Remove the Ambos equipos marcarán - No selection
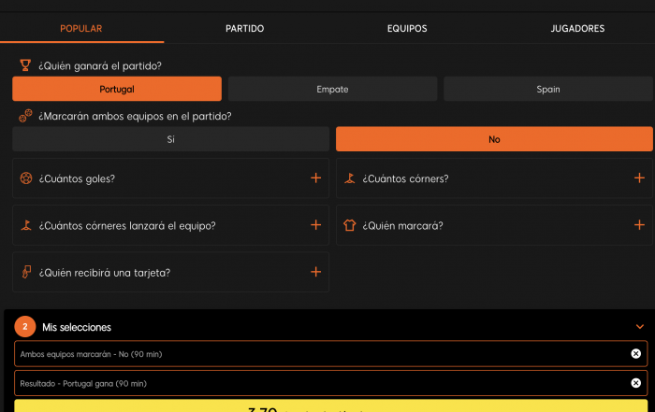Screen dimensions: 655x412 [635, 354]
